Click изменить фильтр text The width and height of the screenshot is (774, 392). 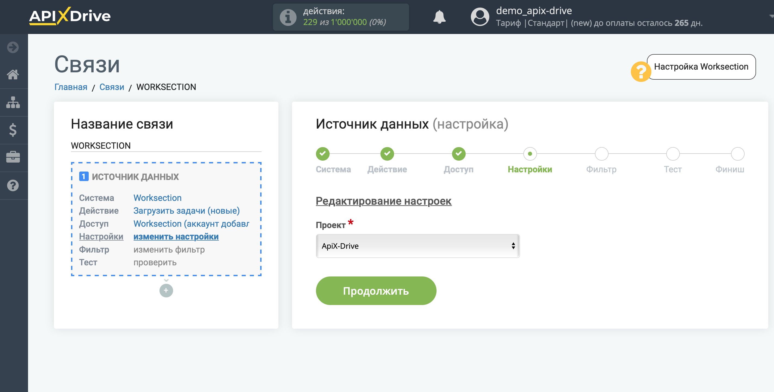click(169, 250)
